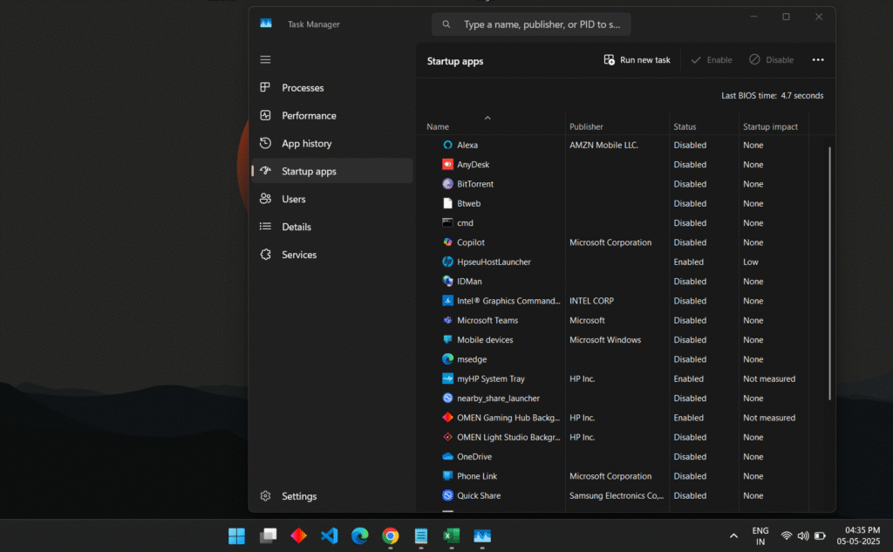Sort list by Name column
This screenshot has height=552, width=893.
(438, 126)
